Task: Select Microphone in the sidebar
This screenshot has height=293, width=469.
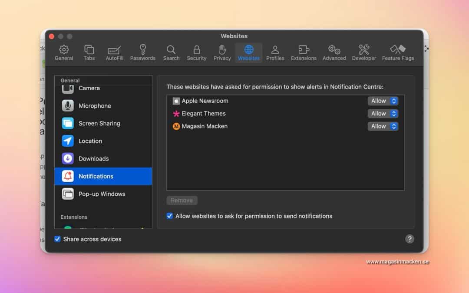Action: tap(95, 106)
